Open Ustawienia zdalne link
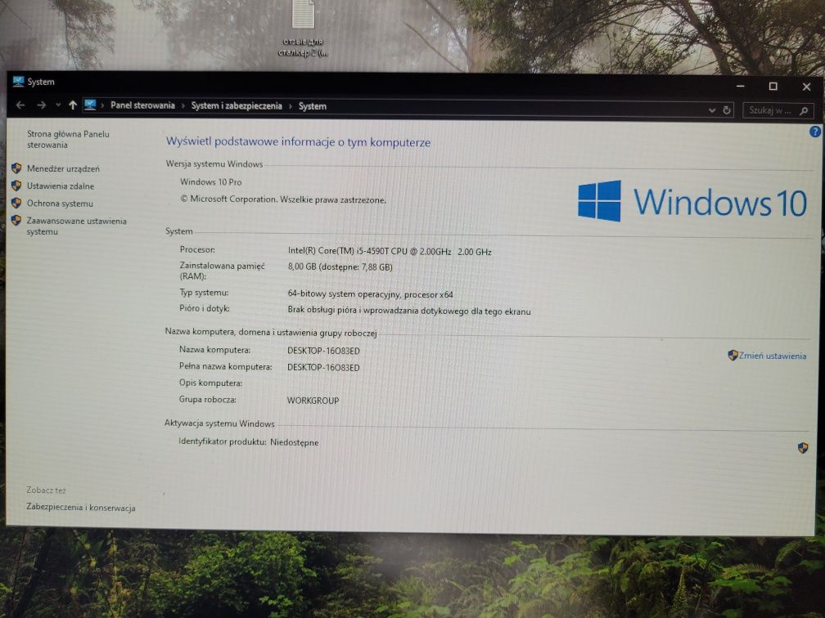This screenshot has height=618, width=825. pos(61,186)
